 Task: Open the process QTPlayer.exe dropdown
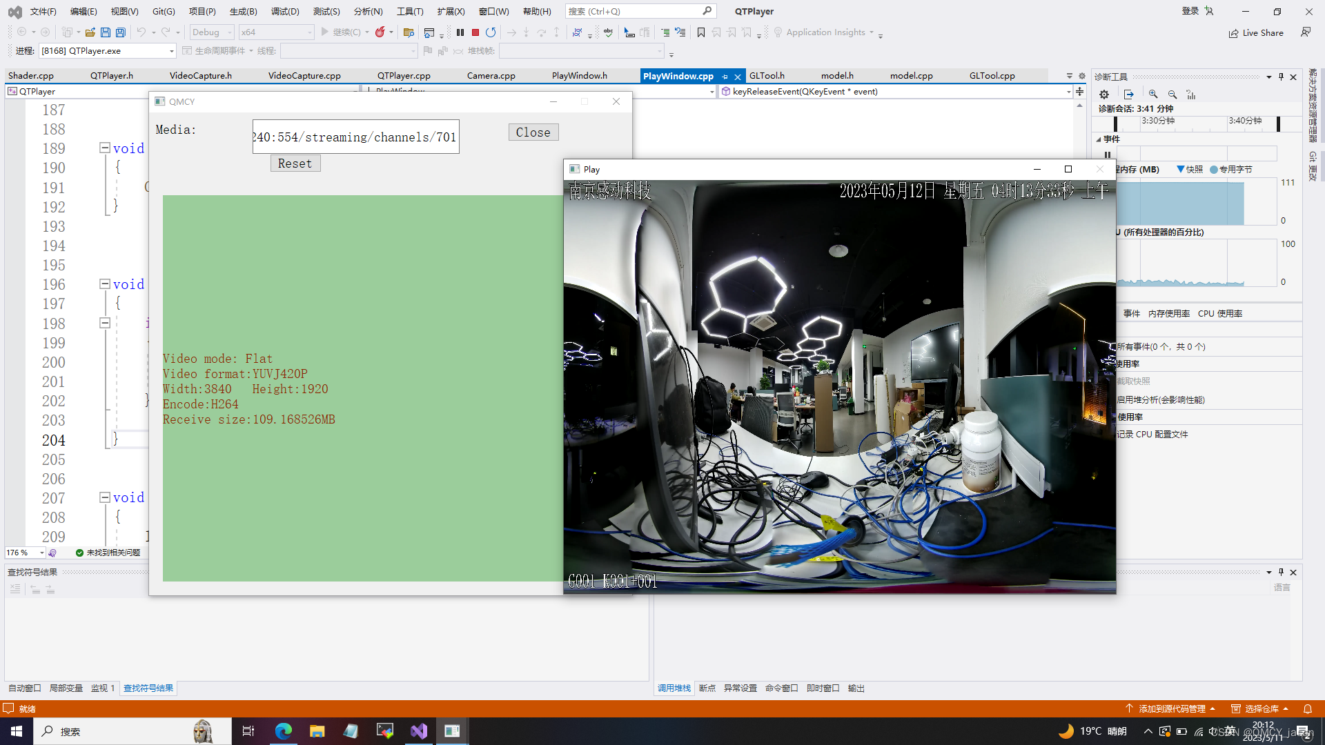click(171, 51)
